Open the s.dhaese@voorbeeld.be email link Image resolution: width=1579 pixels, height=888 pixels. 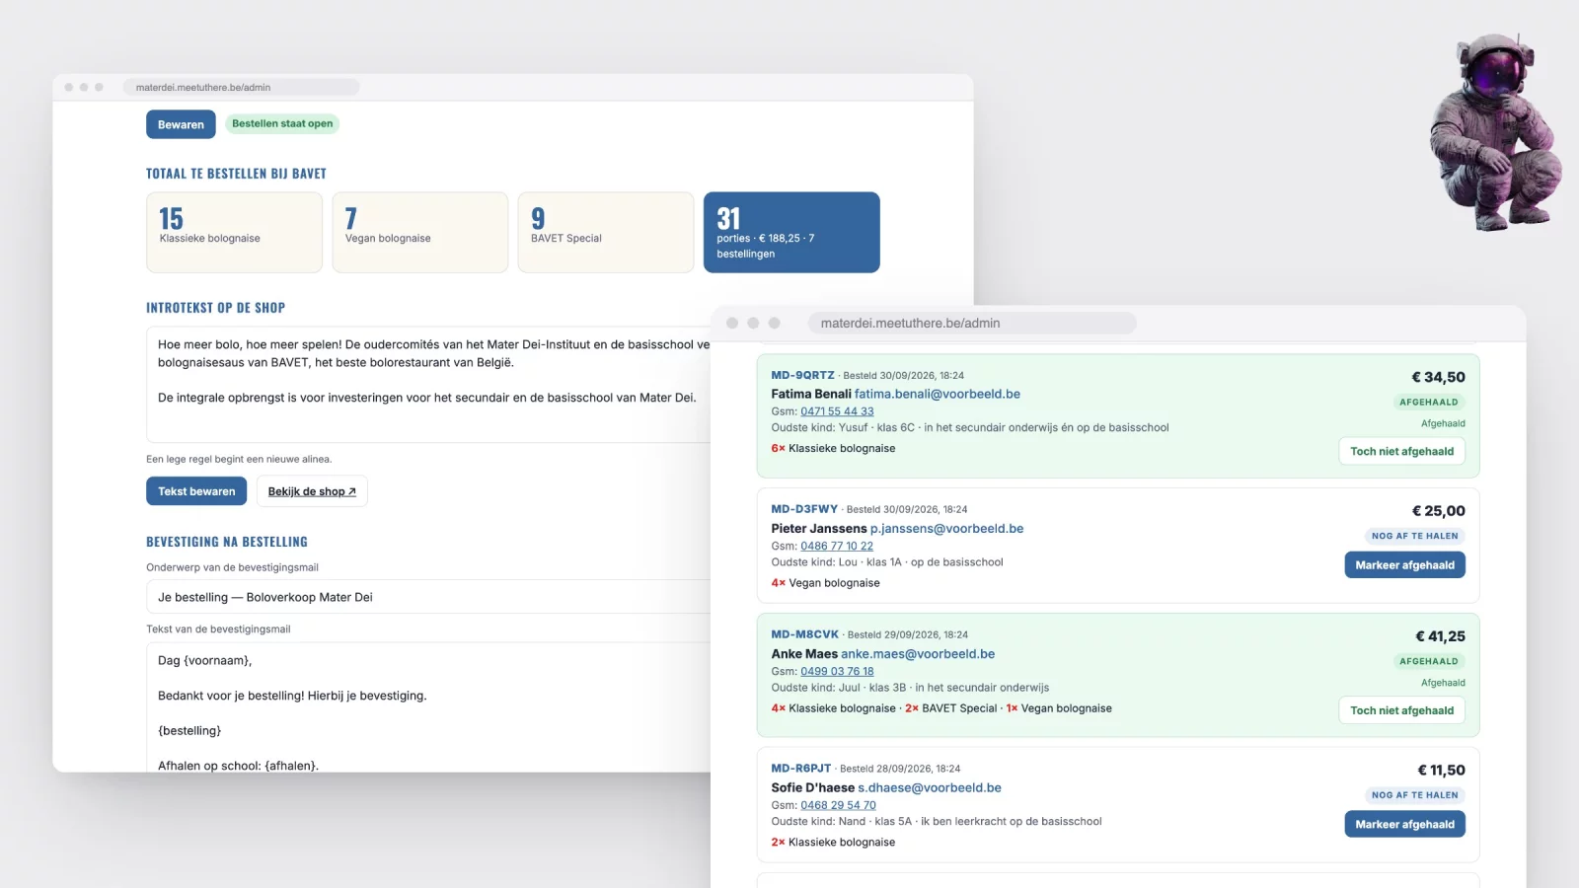coord(930,787)
